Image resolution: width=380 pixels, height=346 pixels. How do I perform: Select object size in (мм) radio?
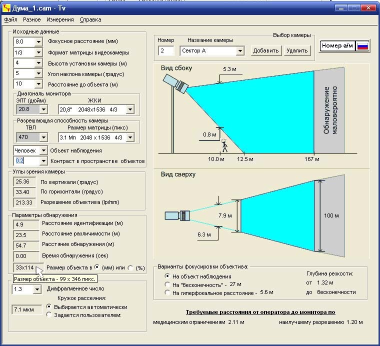pyautogui.click(x=97, y=267)
